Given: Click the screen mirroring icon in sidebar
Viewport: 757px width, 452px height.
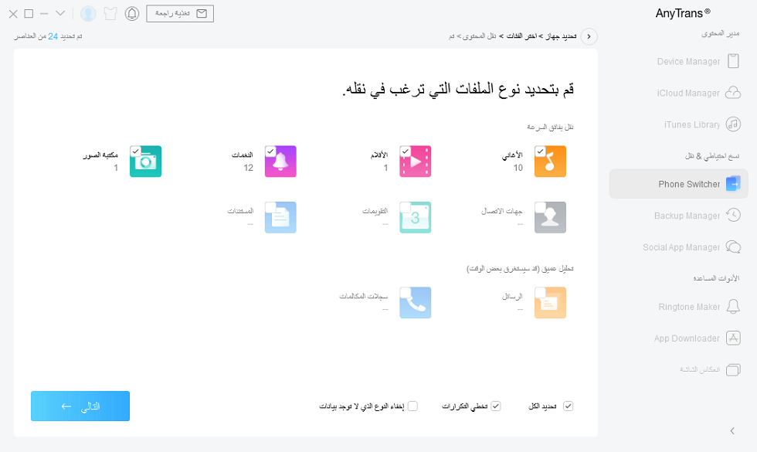Looking at the screenshot, I should (733, 370).
